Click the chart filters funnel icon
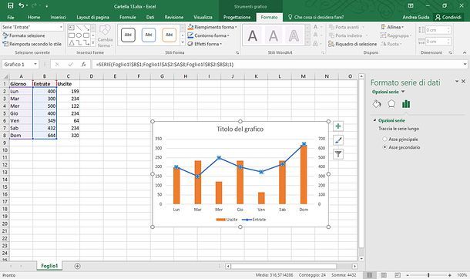Image resolution: width=470 pixels, height=279 pixels. pos(338,154)
